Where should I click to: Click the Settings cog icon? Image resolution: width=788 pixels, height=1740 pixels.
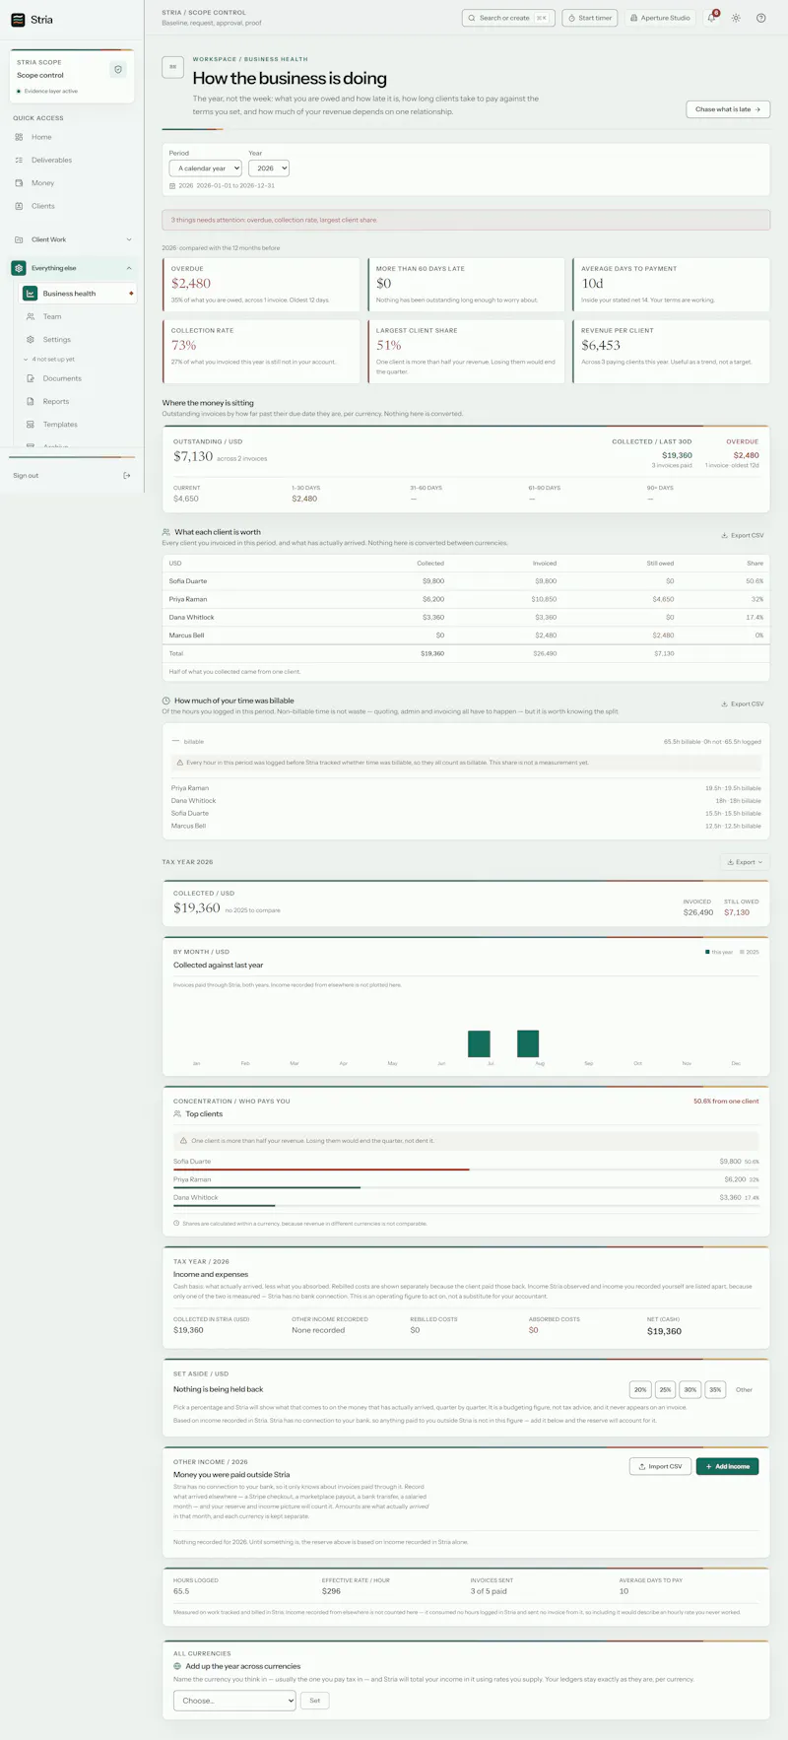point(31,339)
